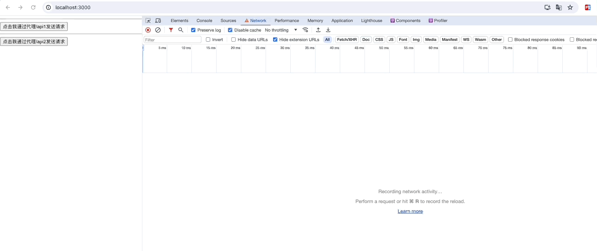The height and width of the screenshot is (251, 597).
Task: Open the Performance tab
Action: point(287,20)
